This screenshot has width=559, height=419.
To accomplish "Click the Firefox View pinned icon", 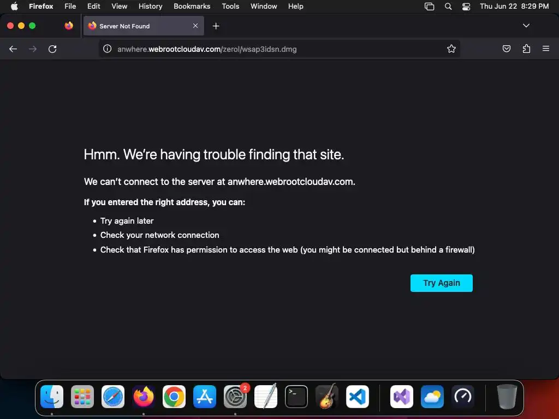I will pyautogui.click(x=68, y=26).
